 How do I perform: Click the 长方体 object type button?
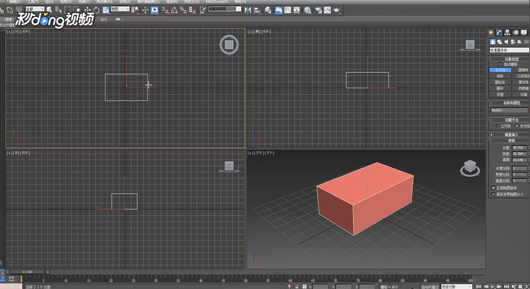(x=500, y=70)
